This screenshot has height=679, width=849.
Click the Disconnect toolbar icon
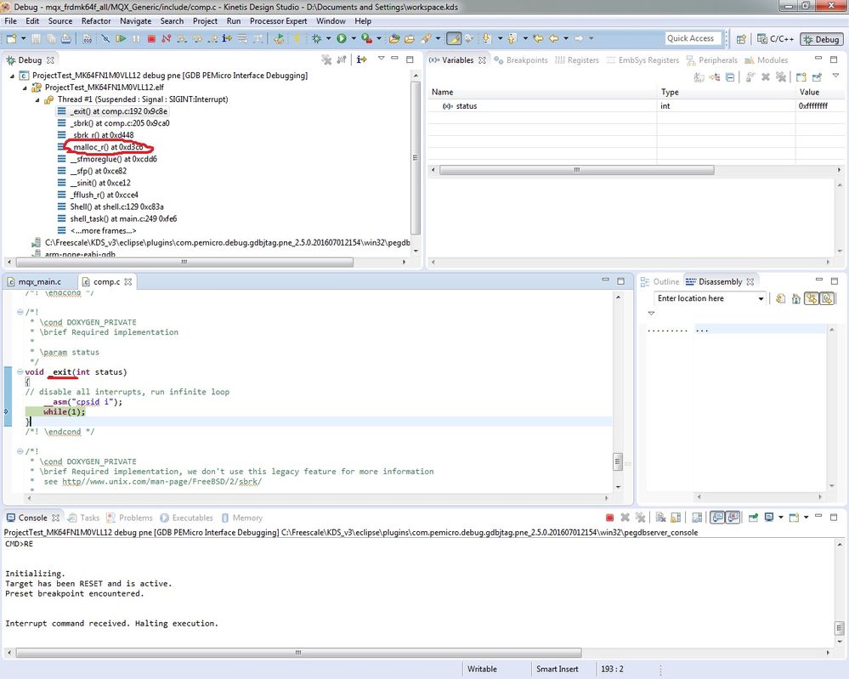167,38
